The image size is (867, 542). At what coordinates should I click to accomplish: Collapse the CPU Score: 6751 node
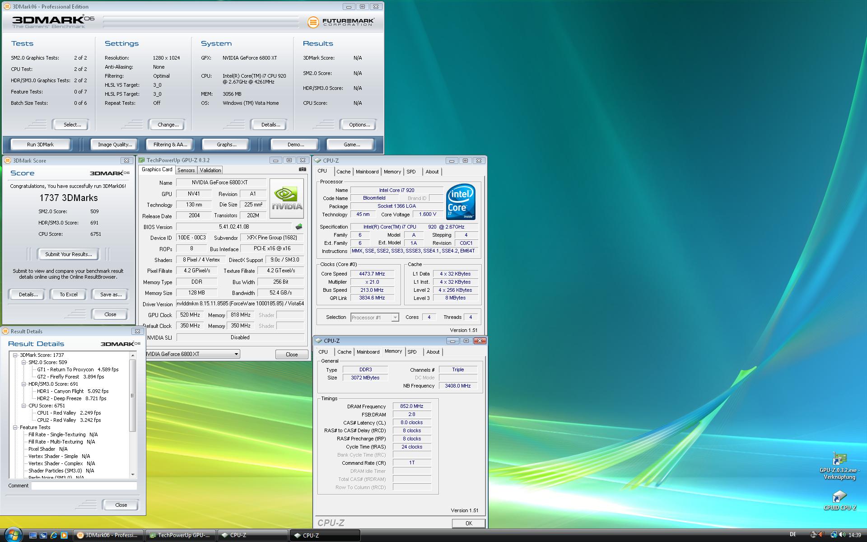[23, 406]
